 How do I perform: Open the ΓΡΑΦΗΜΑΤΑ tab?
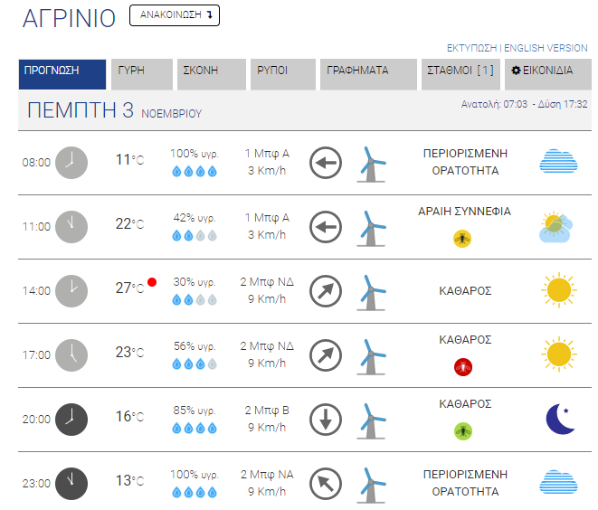pos(366,74)
